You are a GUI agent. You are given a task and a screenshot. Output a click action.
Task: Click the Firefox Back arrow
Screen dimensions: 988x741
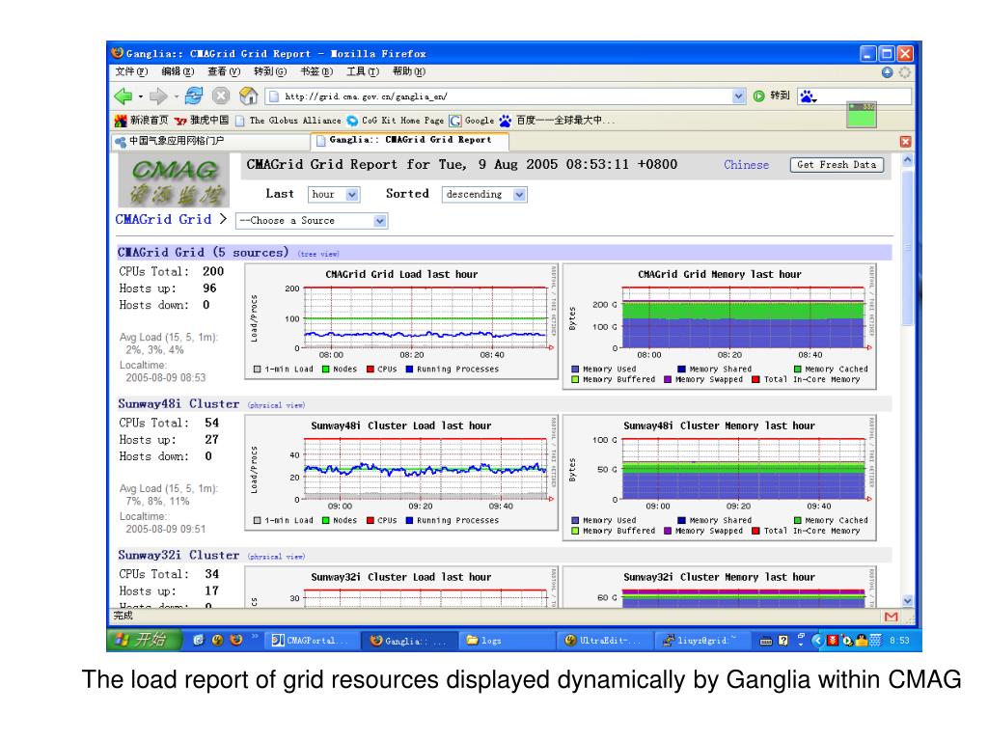point(123,96)
